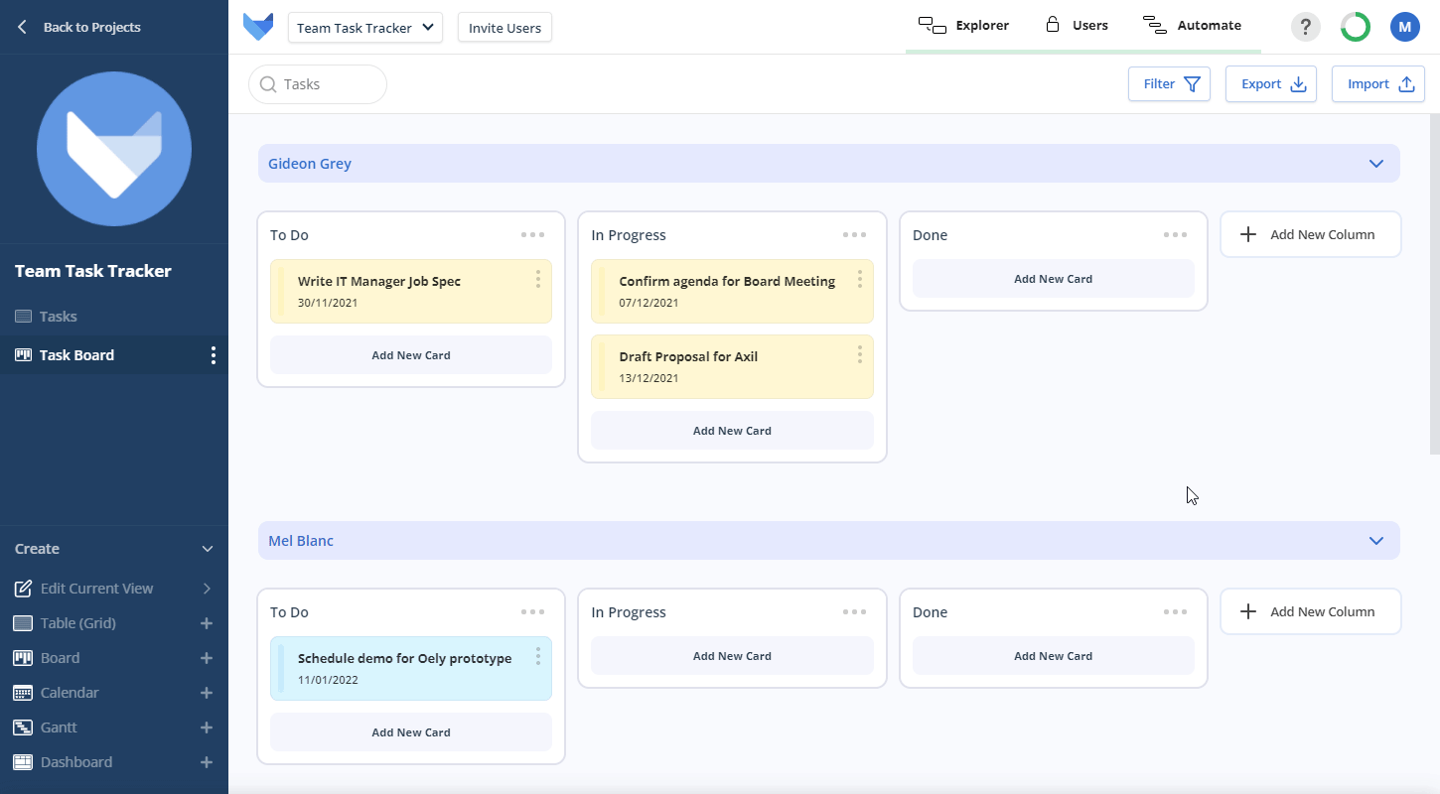Screen dimensions: 1440x794
Task: Collapse the Gideon Grey swimlane
Action: click(1375, 164)
